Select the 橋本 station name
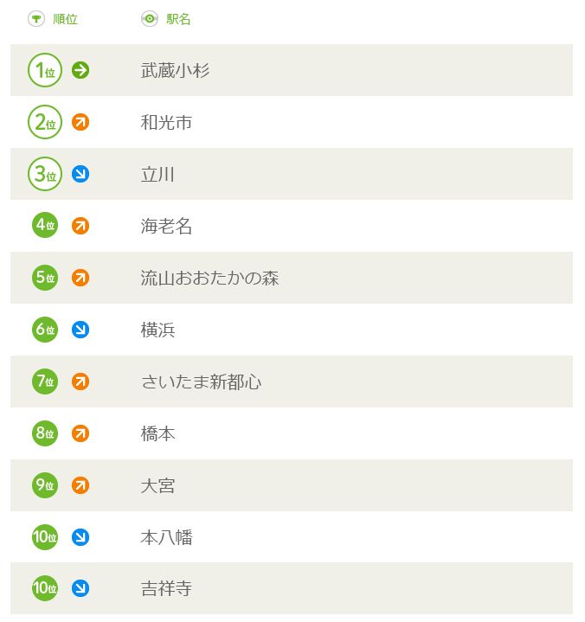Screen dimensions: 585x622 158,433
